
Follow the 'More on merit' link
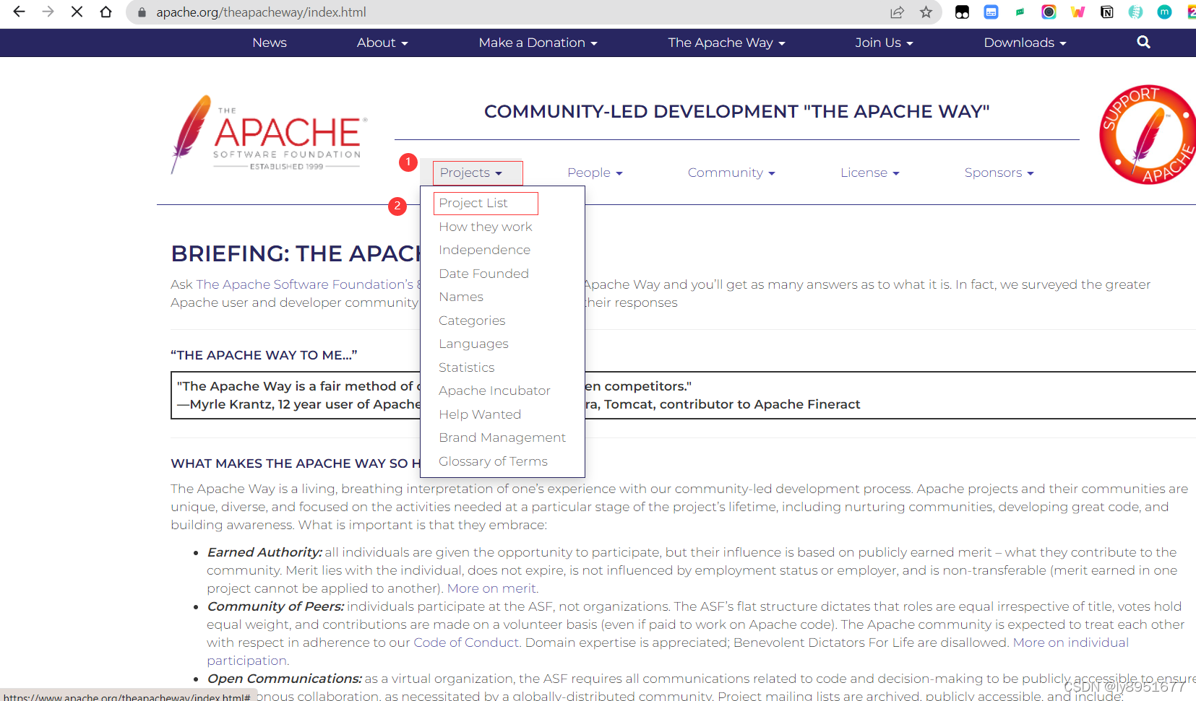pyautogui.click(x=491, y=588)
